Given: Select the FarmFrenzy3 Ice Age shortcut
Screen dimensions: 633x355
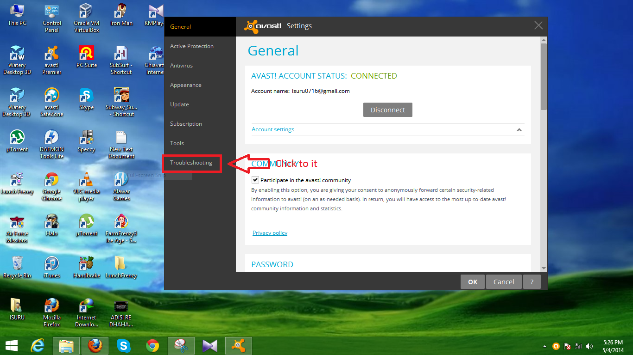Looking at the screenshot, I should point(121,228).
